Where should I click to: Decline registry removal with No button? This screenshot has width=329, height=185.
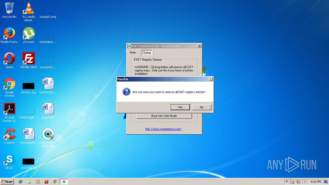point(202,107)
